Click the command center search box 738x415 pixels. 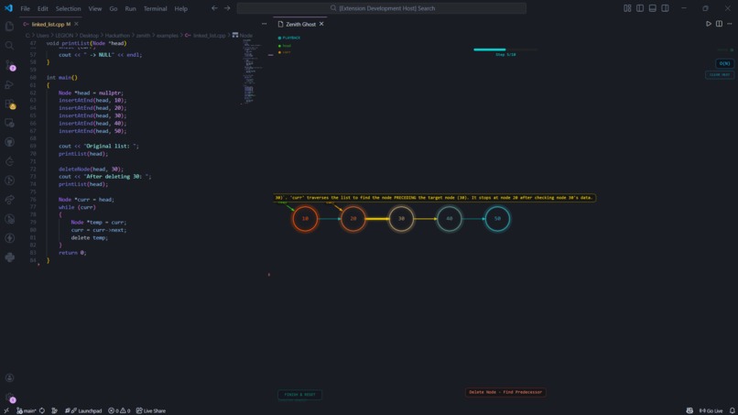381,8
